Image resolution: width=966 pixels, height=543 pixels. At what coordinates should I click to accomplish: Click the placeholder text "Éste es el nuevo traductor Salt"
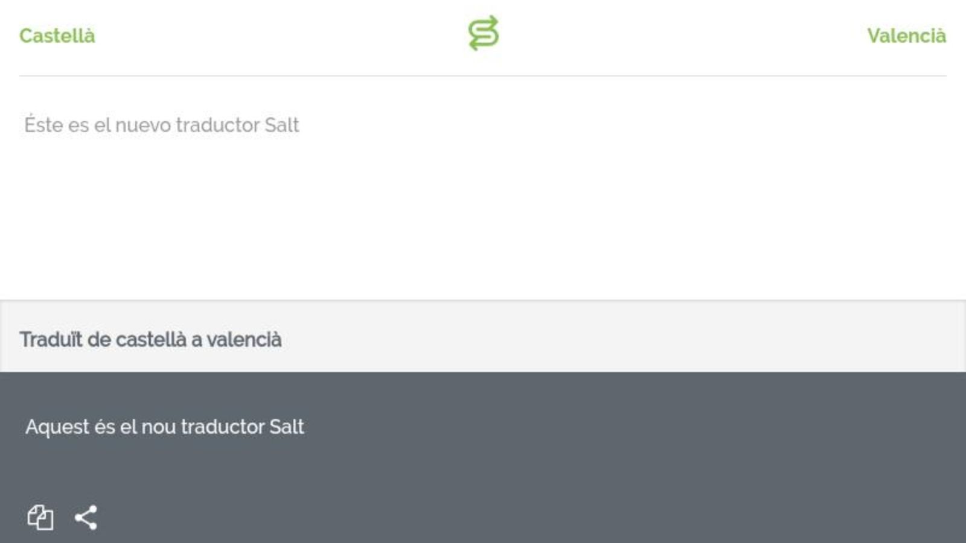(x=162, y=125)
